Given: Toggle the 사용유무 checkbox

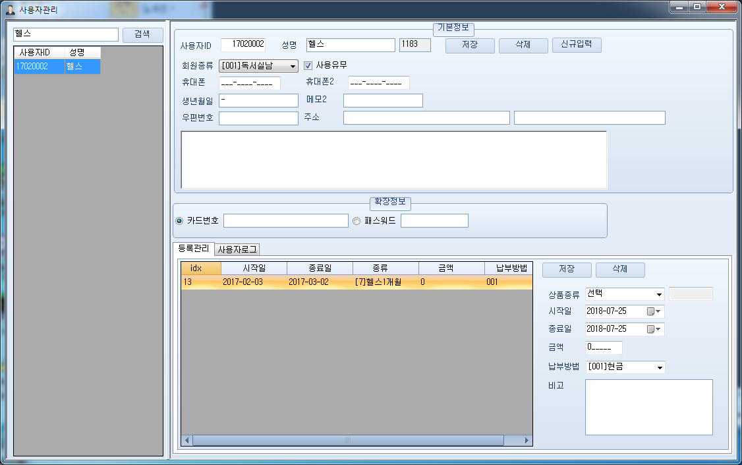Looking at the screenshot, I should pos(307,64).
